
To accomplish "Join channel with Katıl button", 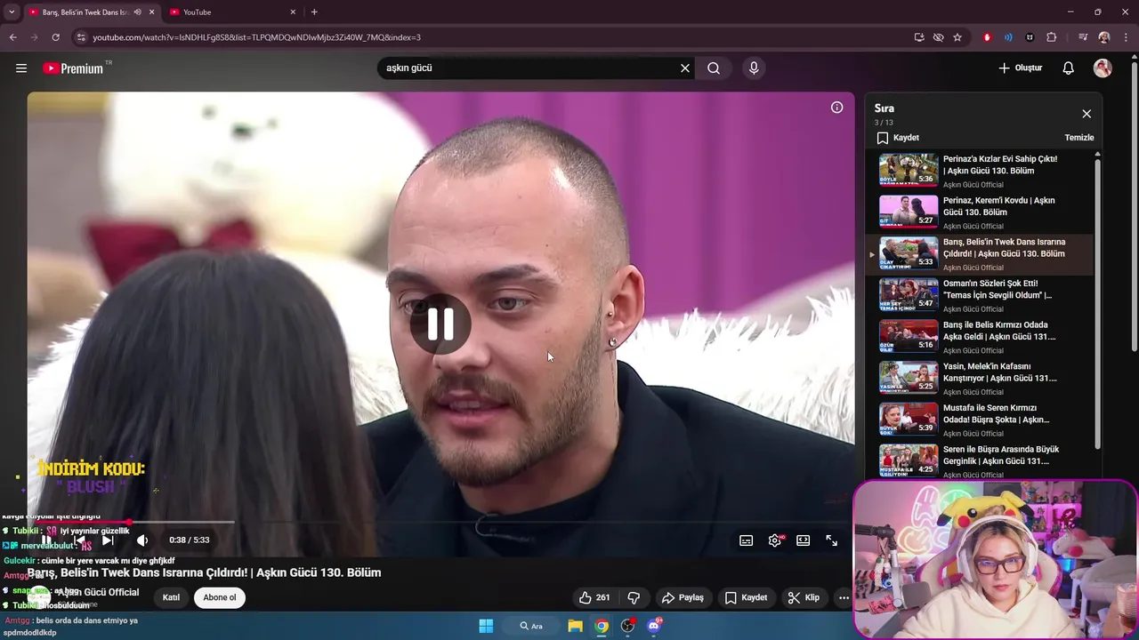I will [x=171, y=597].
